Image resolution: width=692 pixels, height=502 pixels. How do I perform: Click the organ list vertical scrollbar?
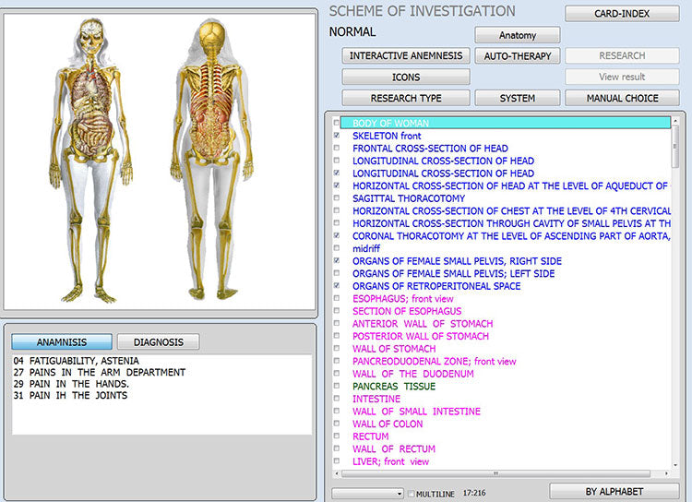pos(675,277)
